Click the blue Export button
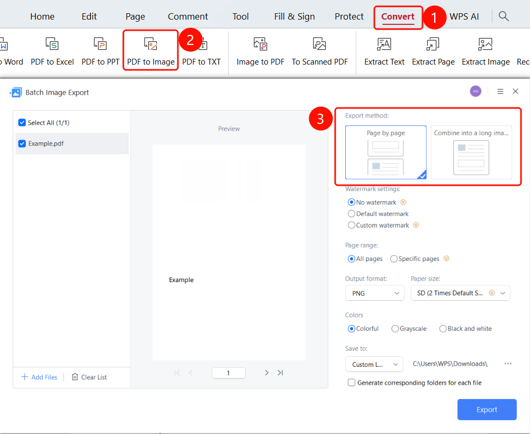Viewport: 530px width, 434px height. [487, 409]
